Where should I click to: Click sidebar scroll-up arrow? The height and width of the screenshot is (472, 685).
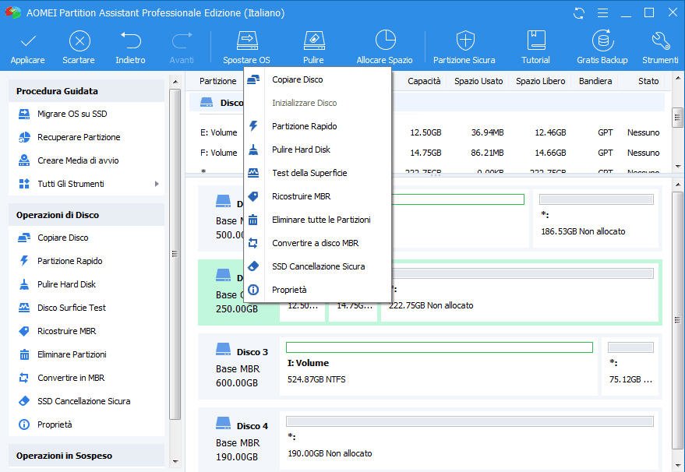(175, 82)
